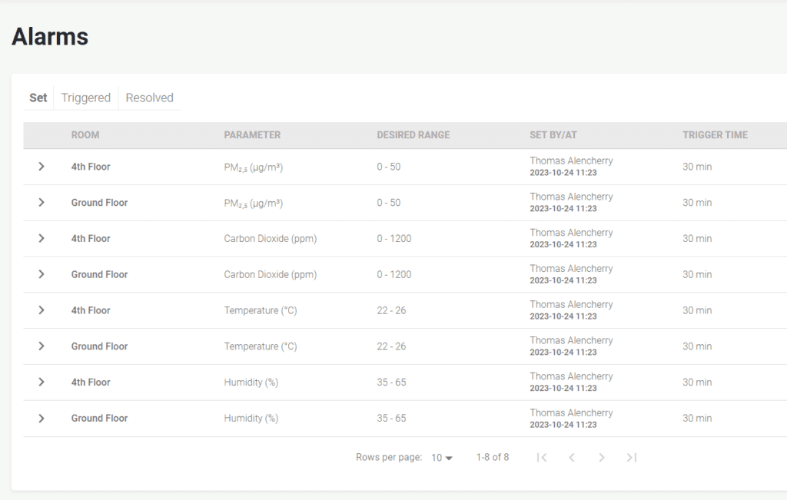This screenshot has width=787, height=500.
Task: Jump to the last page icon
Action: coord(632,458)
